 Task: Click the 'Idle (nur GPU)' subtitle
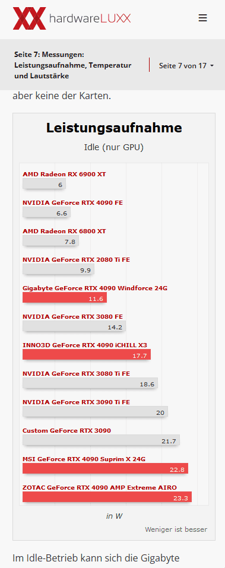[114, 147]
